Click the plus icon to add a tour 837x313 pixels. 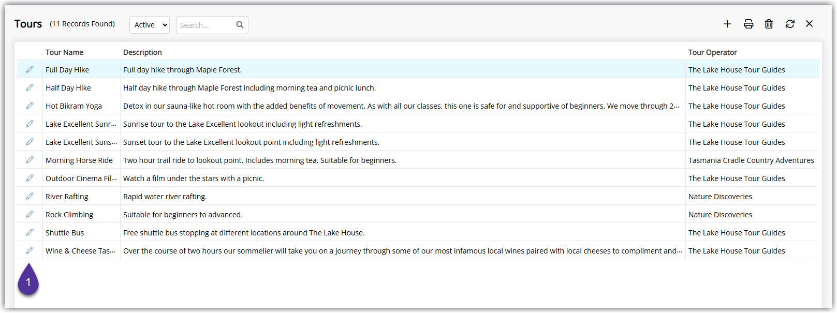(x=727, y=24)
